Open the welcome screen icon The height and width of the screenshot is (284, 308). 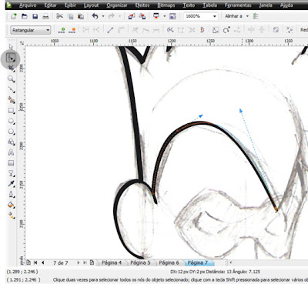pos(172,16)
